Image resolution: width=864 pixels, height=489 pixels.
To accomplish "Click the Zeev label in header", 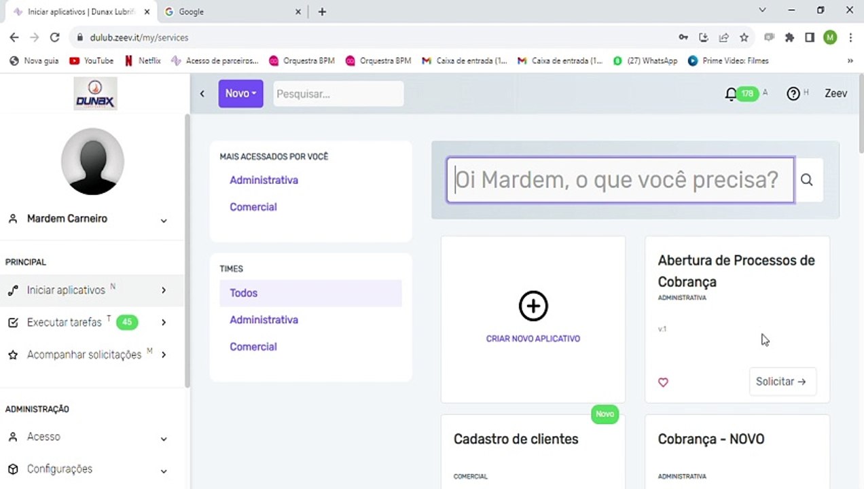I will point(835,94).
